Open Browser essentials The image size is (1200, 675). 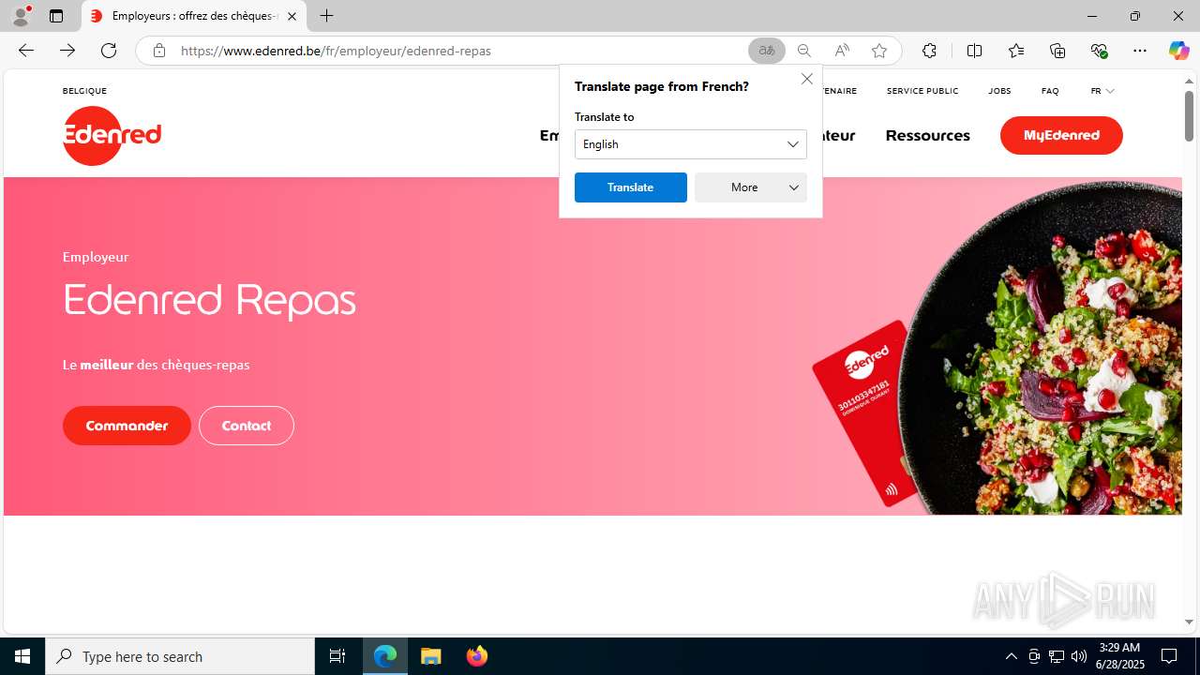click(1099, 51)
